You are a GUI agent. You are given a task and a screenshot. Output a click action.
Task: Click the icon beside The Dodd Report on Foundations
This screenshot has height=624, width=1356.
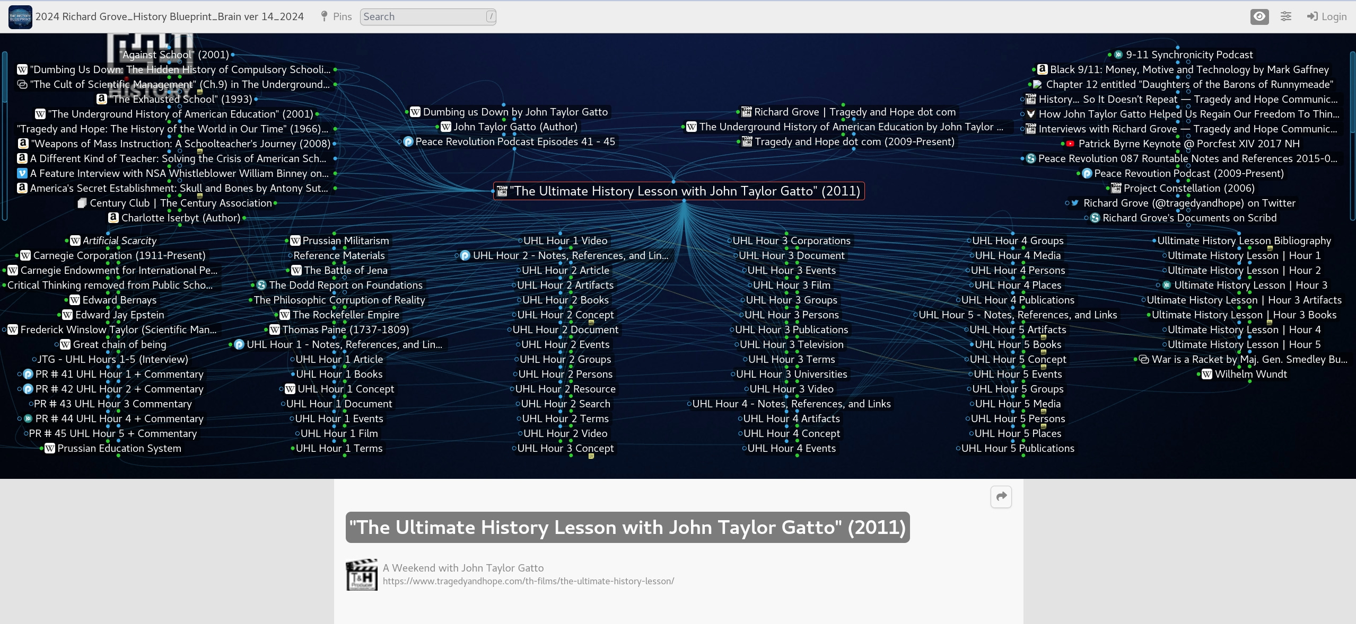click(261, 285)
